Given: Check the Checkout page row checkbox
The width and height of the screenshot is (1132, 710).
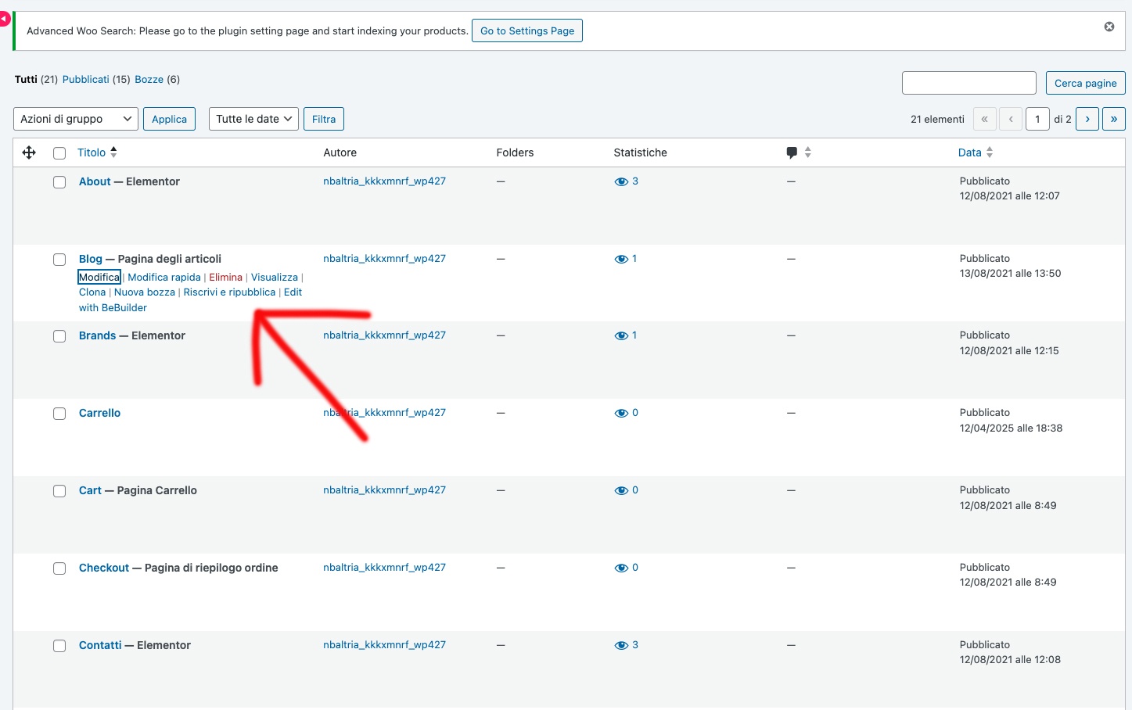Looking at the screenshot, I should (x=59, y=568).
